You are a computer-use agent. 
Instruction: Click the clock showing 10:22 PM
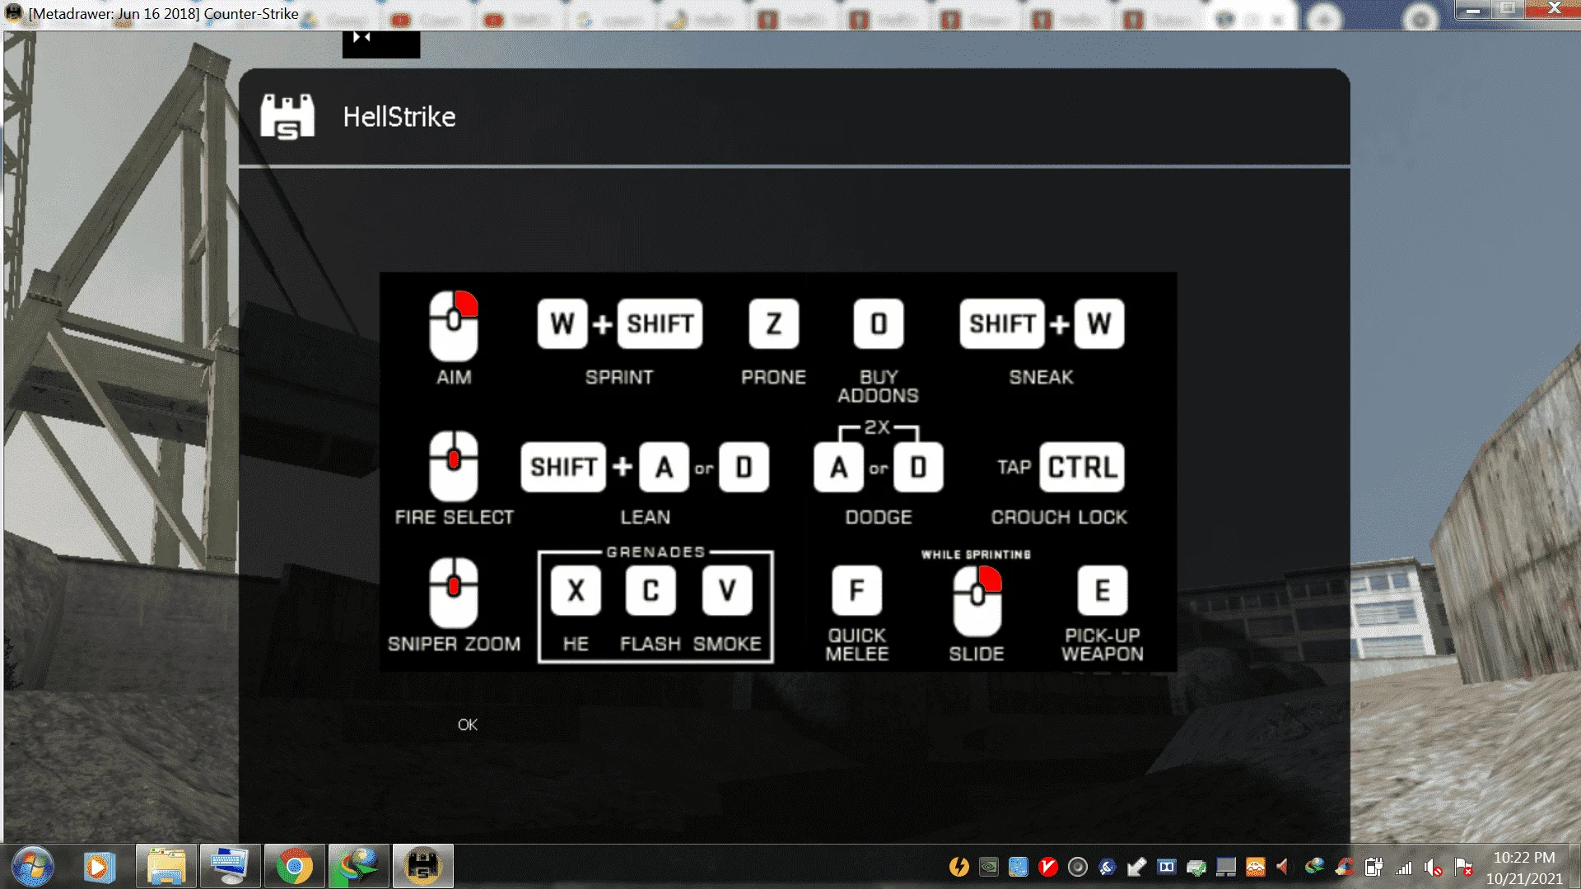(1523, 858)
